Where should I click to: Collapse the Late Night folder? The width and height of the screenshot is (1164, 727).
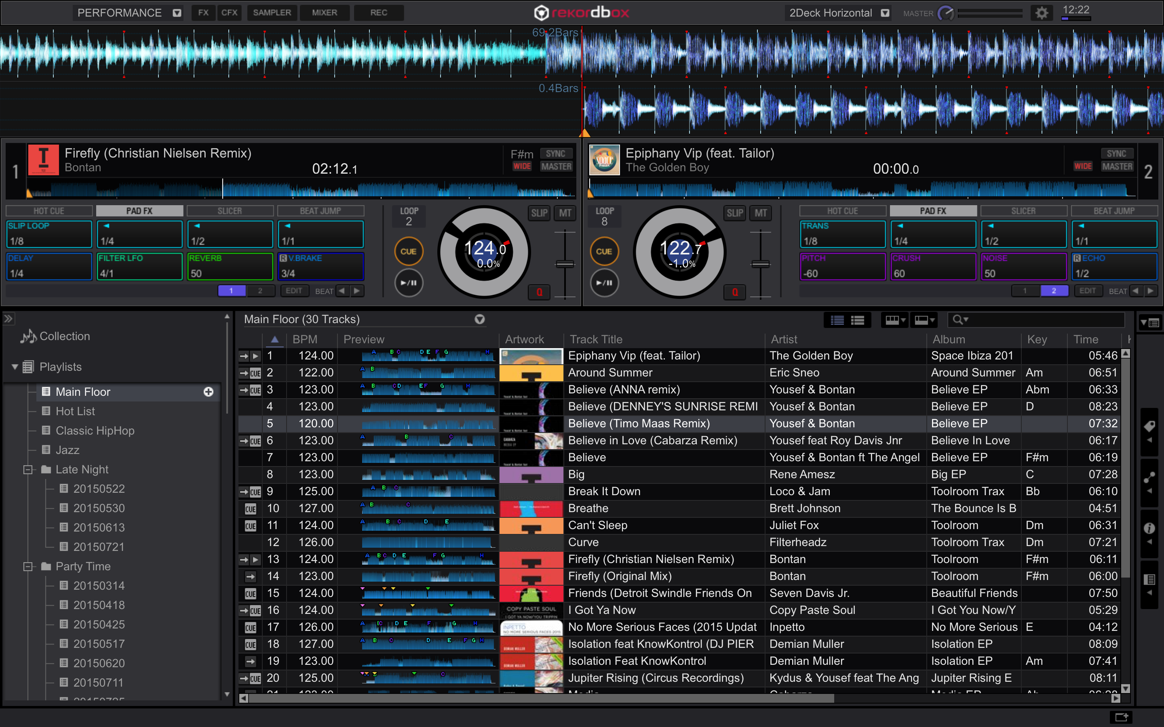pyautogui.click(x=28, y=469)
